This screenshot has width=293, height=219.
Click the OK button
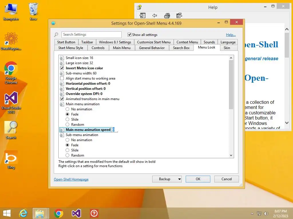pyautogui.click(x=198, y=179)
